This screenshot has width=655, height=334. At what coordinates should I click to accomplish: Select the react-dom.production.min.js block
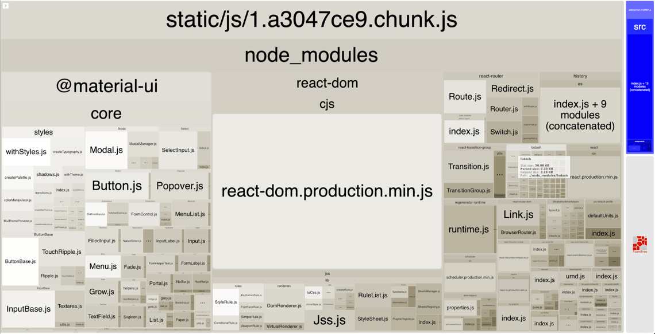(x=327, y=191)
